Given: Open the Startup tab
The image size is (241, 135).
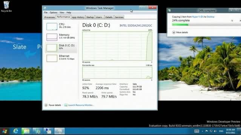Looking at the screenshot, I should pyautogui.click(x=90, y=17).
